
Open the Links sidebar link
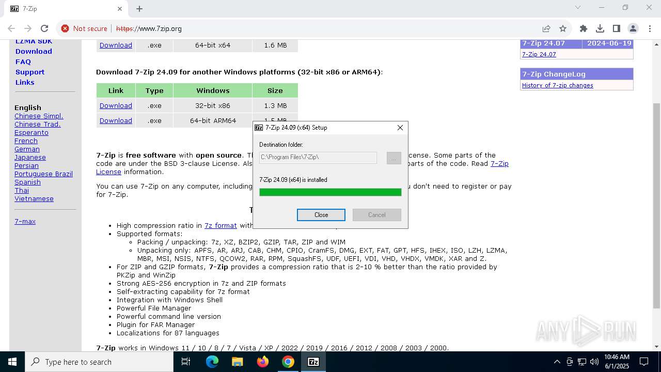(x=25, y=82)
